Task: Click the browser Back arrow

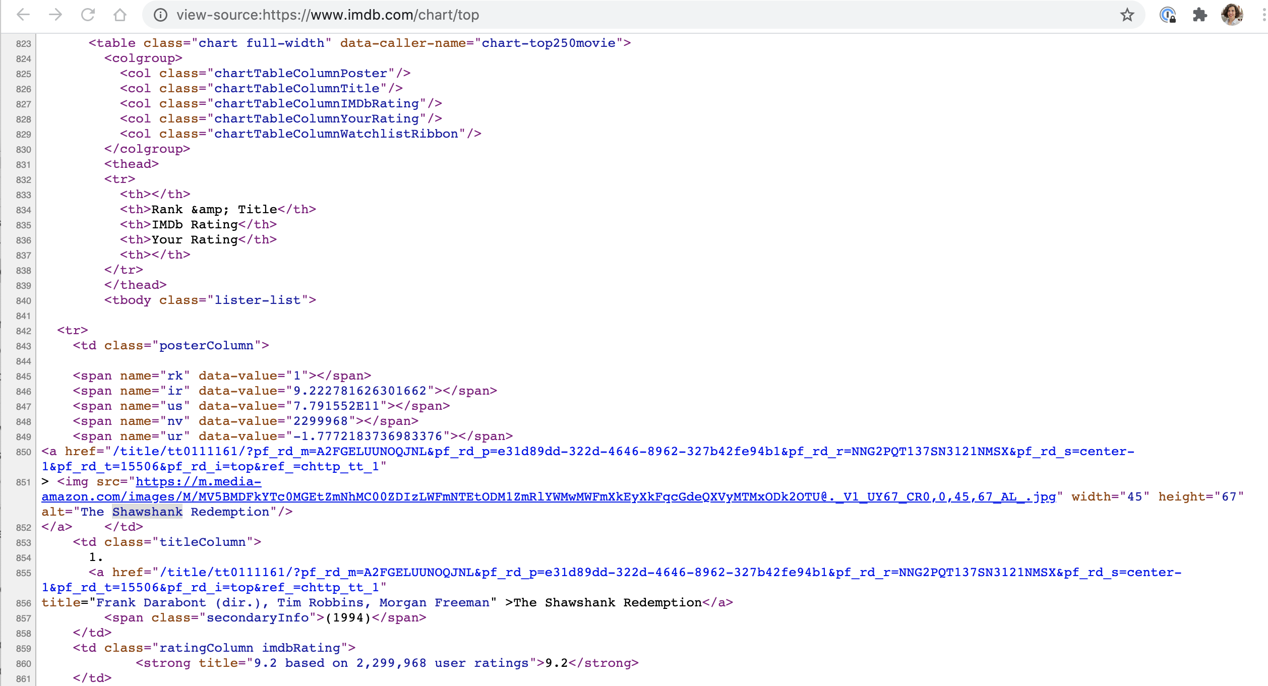Action: tap(23, 15)
